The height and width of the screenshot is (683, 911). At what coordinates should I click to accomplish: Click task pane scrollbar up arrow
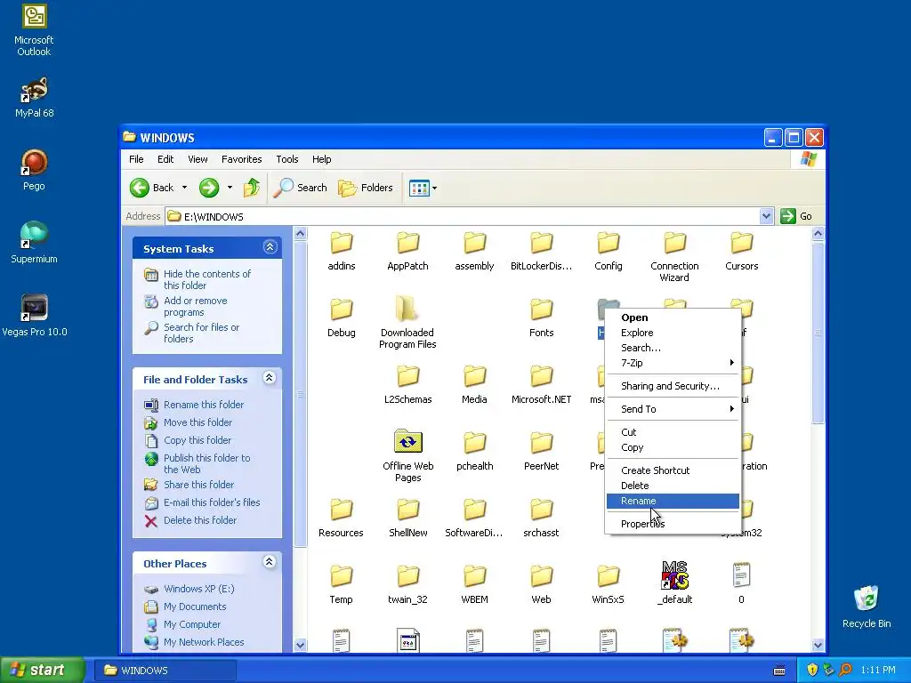pyautogui.click(x=301, y=234)
